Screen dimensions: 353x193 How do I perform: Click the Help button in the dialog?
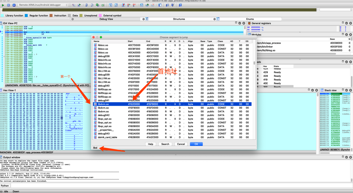151,144
